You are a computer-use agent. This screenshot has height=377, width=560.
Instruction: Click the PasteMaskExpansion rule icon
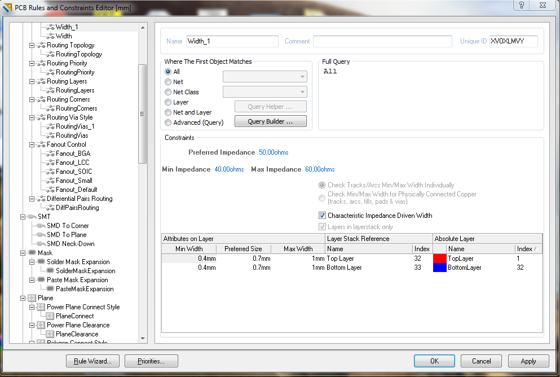click(50, 289)
